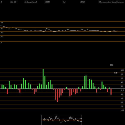Image resolution: width=125 pixels, height=125 pixels.
Task: Click the deepest red MR bar near -60
Action: (57, 95)
